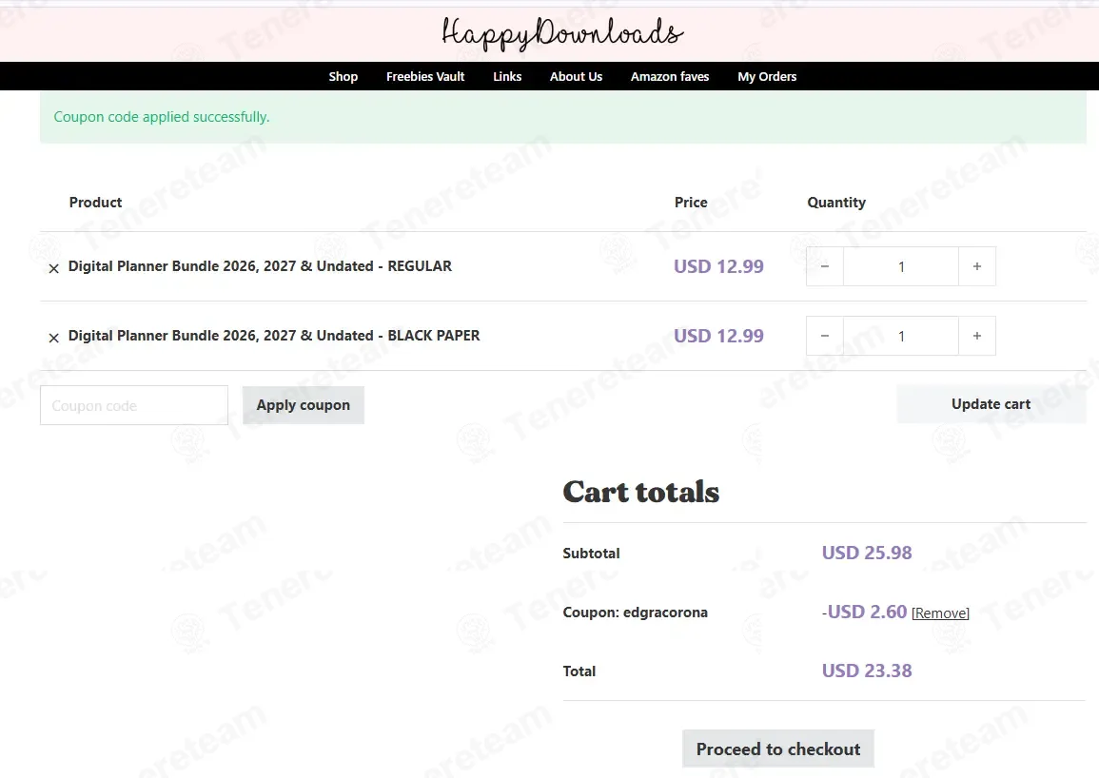Open the REGULAR Digital Planner Bundle product link
Screen dimensions: 1099x778
[260, 266]
